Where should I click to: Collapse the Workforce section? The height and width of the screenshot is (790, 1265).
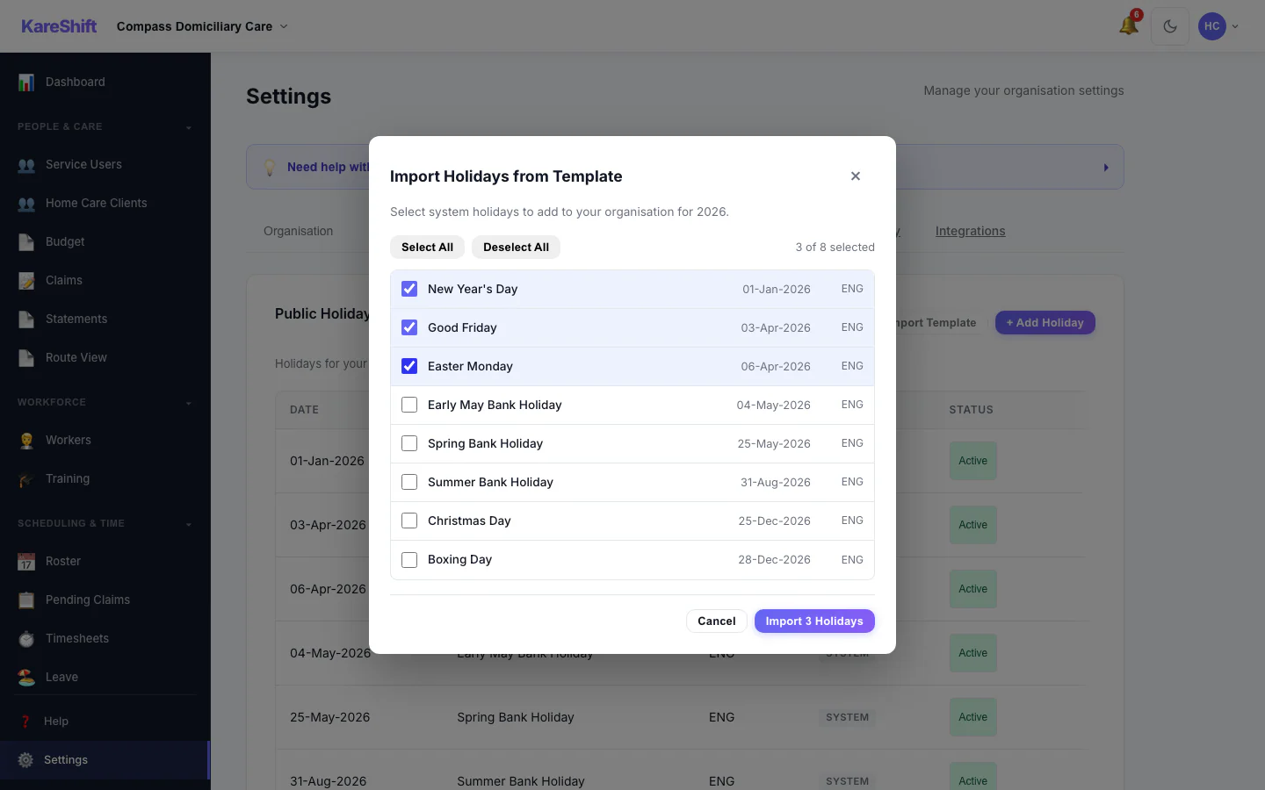tap(188, 404)
